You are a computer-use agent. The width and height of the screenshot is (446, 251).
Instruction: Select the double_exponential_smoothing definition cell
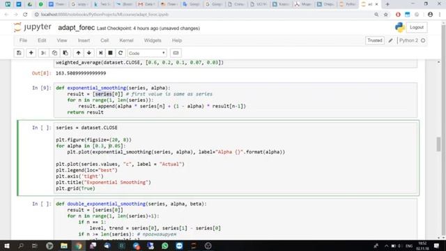pyautogui.click(x=236, y=219)
